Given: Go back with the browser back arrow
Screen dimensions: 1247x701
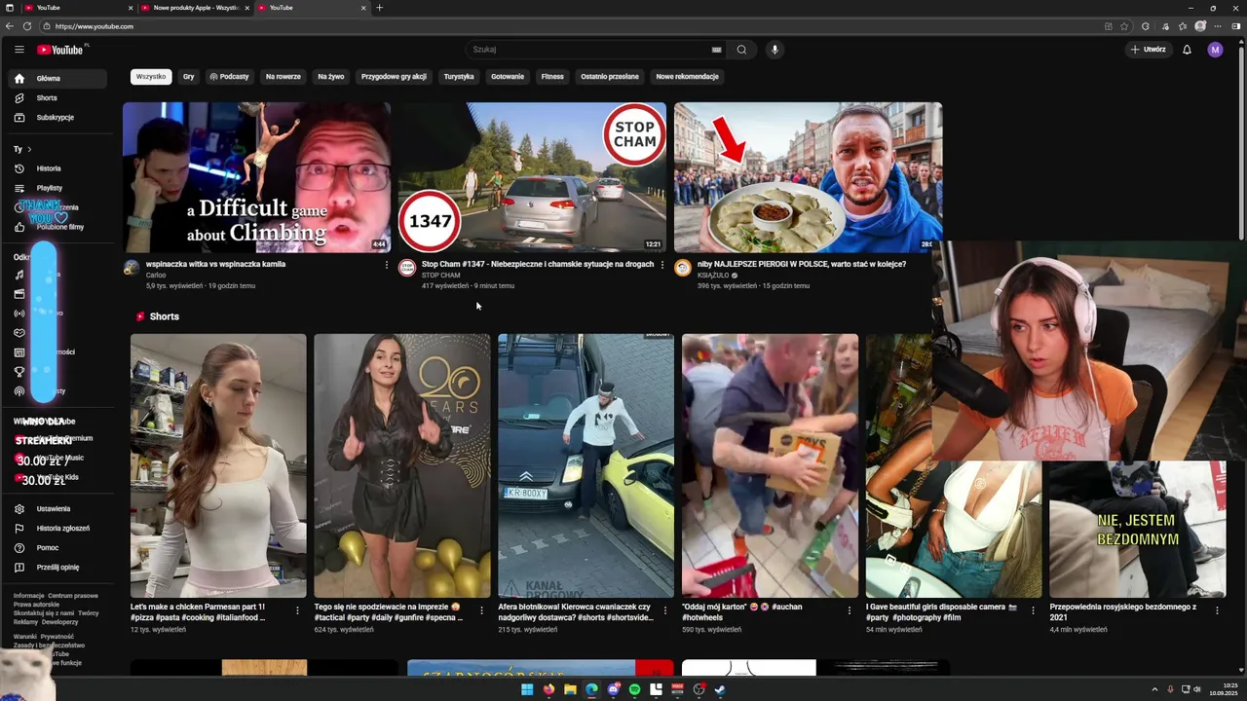Looking at the screenshot, I should click(x=10, y=26).
